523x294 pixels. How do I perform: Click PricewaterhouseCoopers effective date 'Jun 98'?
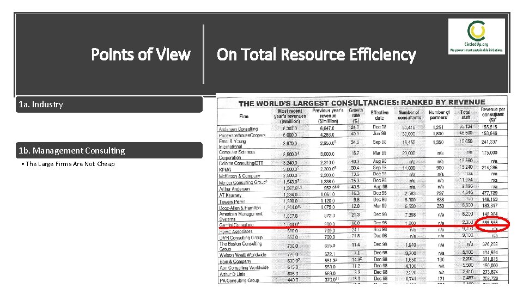[x=380, y=133]
